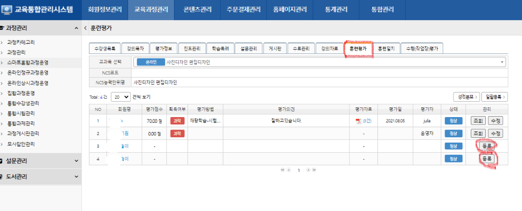Click the 교육통합관리시스템 monitor logo icon
This screenshot has height=211, width=522.
tap(8, 9)
